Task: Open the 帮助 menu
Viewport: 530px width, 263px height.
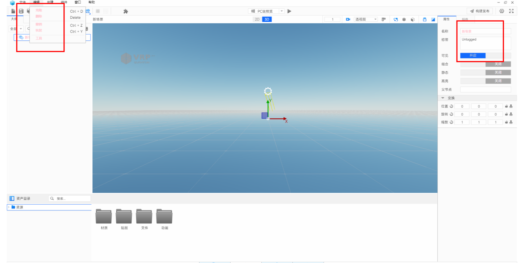Action: (x=92, y=2)
